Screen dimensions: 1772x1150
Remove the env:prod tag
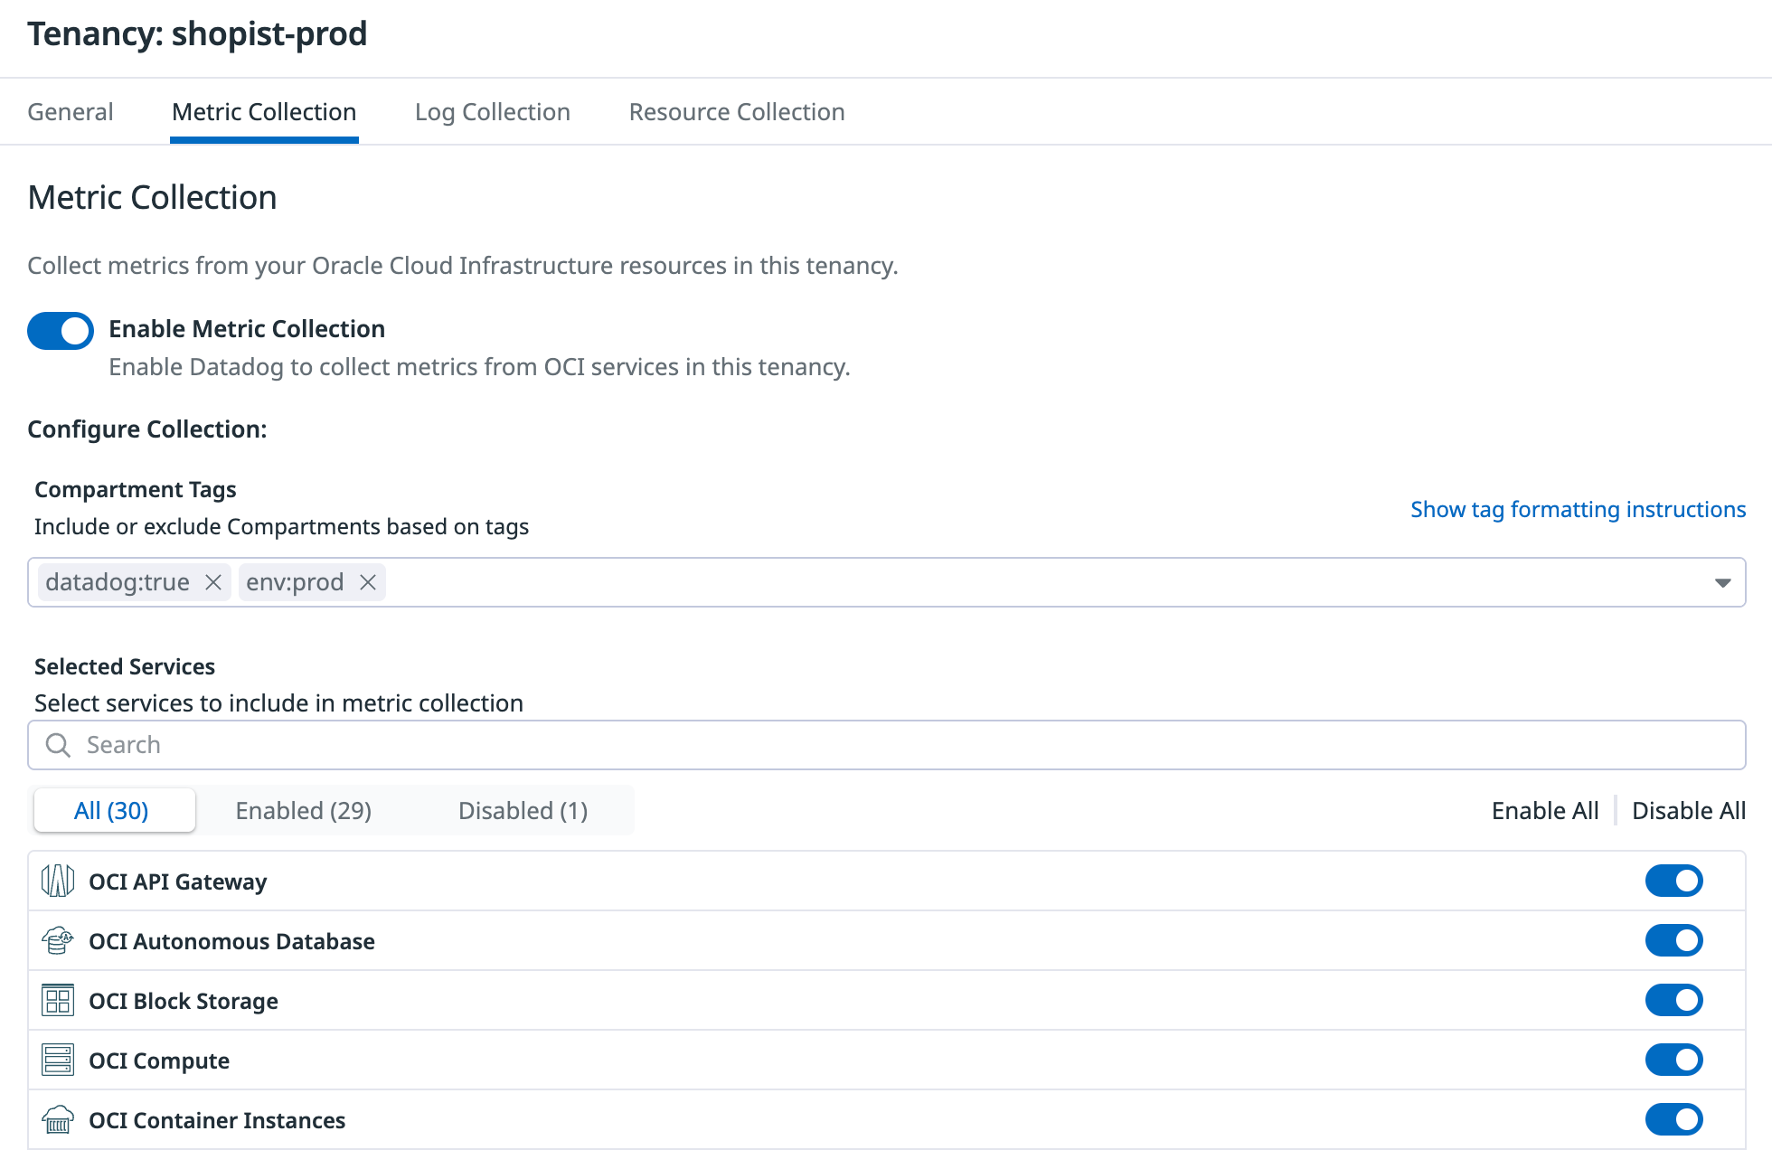point(367,582)
